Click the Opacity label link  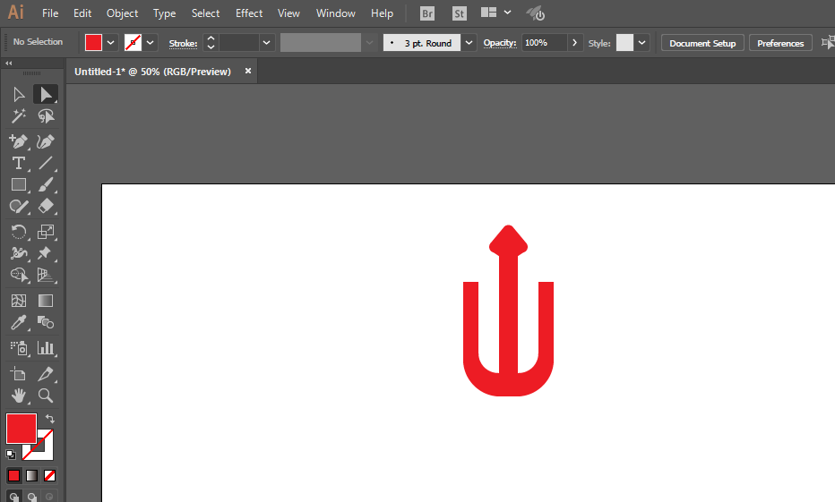click(500, 43)
